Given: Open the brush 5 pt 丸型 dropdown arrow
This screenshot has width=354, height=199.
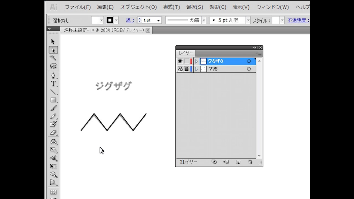Looking at the screenshot, I should pyautogui.click(x=248, y=20).
